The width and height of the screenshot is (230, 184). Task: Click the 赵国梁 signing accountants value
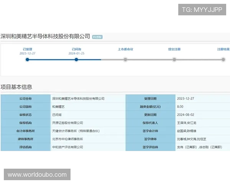click(187, 131)
